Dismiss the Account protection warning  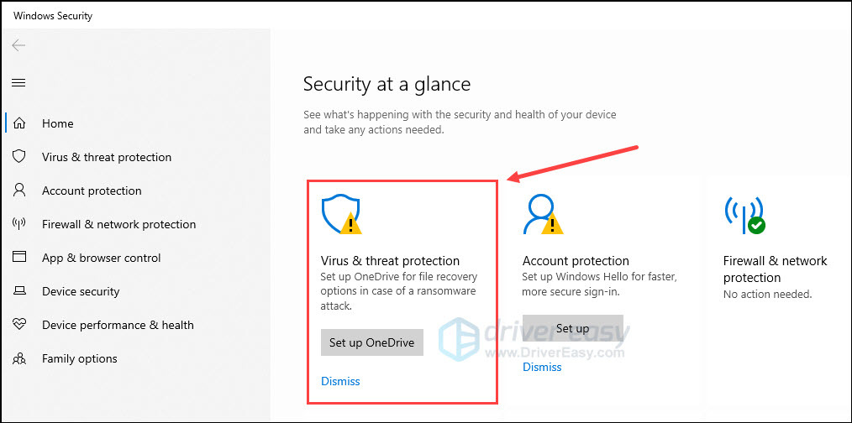tap(542, 367)
